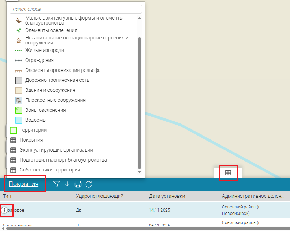Image resolution: width=290 pixels, height=238 pixels.
Task: Click the Покрытия link in table header
Action: (x=24, y=184)
